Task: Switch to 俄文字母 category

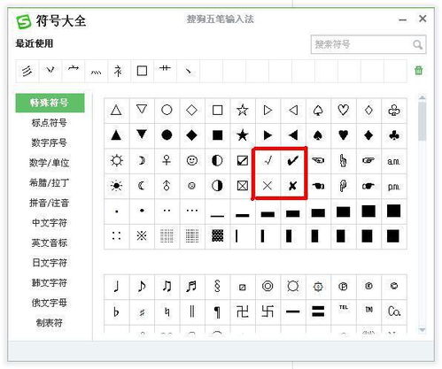Action: pyautogui.click(x=50, y=303)
